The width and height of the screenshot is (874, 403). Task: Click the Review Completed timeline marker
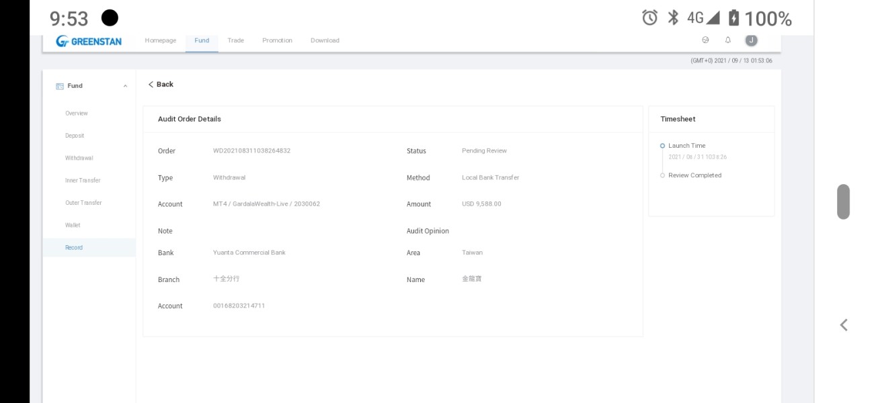pos(662,175)
